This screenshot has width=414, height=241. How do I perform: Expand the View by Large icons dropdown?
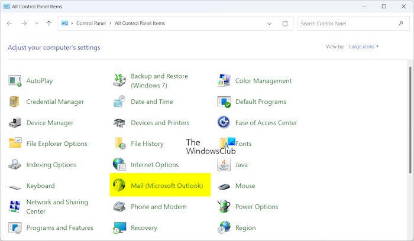point(363,47)
